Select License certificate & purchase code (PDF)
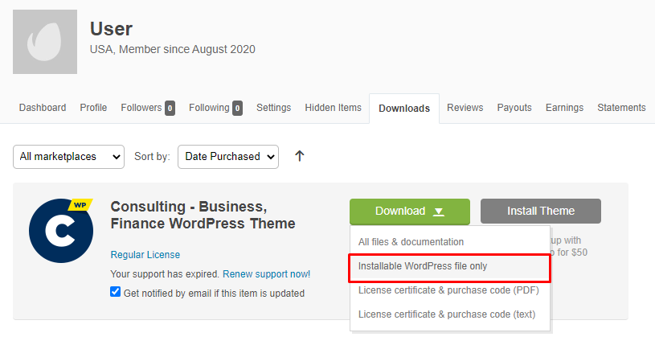This screenshot has width=655, height=341. point(448,290)
